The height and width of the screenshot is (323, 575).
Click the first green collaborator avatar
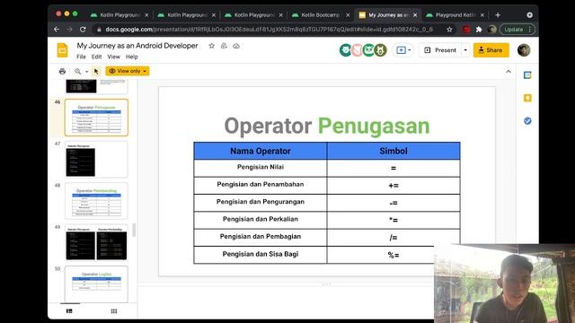(x=345, y=50)
